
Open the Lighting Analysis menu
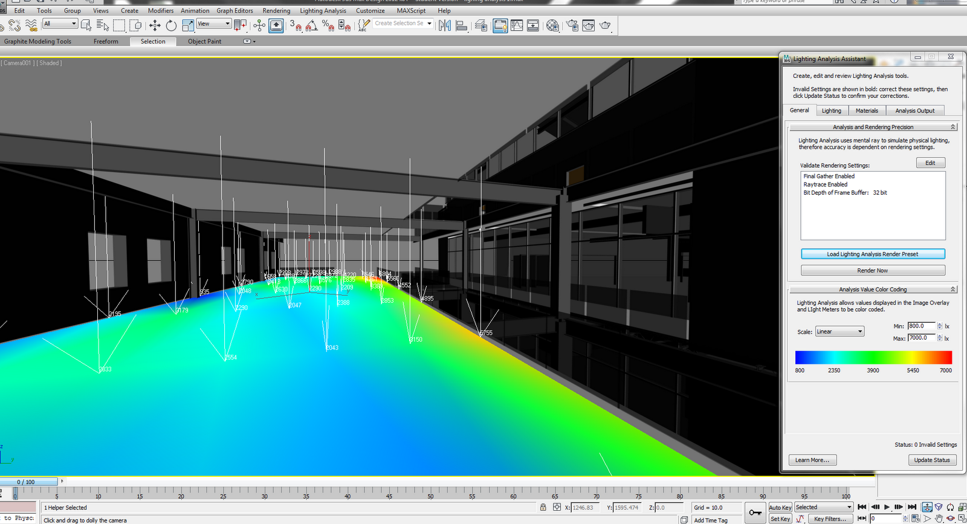(323, 10)
